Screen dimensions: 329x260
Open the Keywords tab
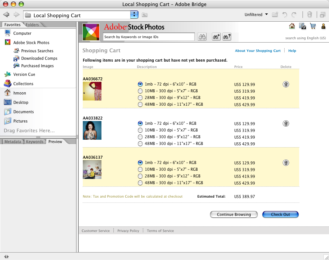coord(35,142)
